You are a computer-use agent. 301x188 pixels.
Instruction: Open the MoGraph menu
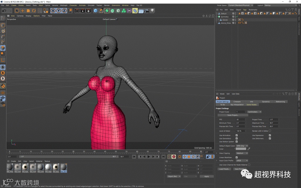click(x=63, y=5)
